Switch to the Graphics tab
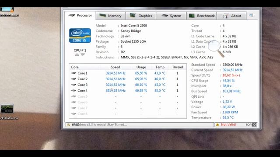The height and width of the screenshot is (157, 280). [x=141, y=16]
